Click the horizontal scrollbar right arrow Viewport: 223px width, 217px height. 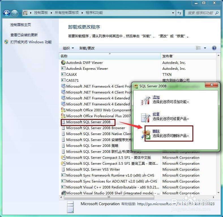213,197
